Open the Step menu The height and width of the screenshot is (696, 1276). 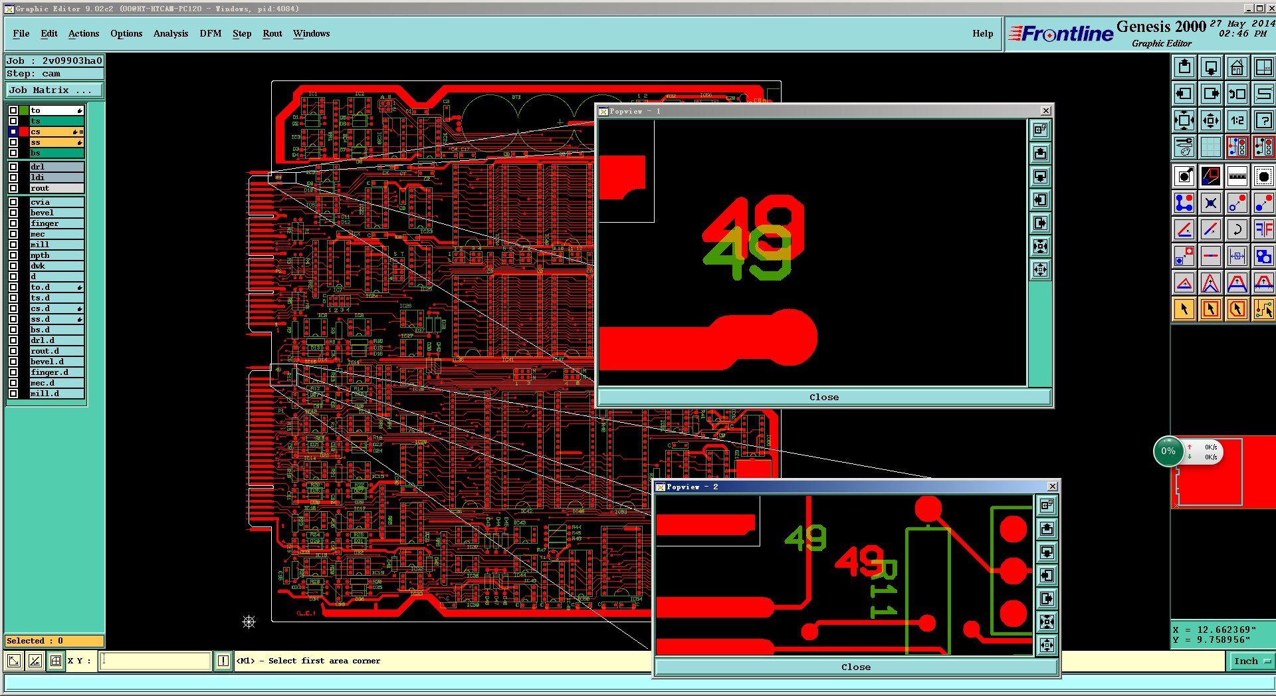242,34
